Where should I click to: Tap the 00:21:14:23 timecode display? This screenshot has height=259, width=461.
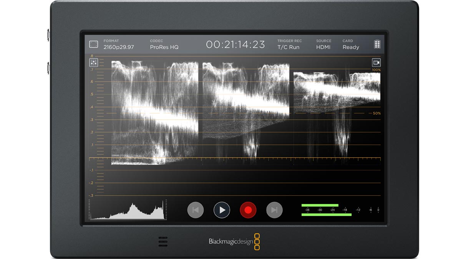pyautogui.click(x=235, y=45)
